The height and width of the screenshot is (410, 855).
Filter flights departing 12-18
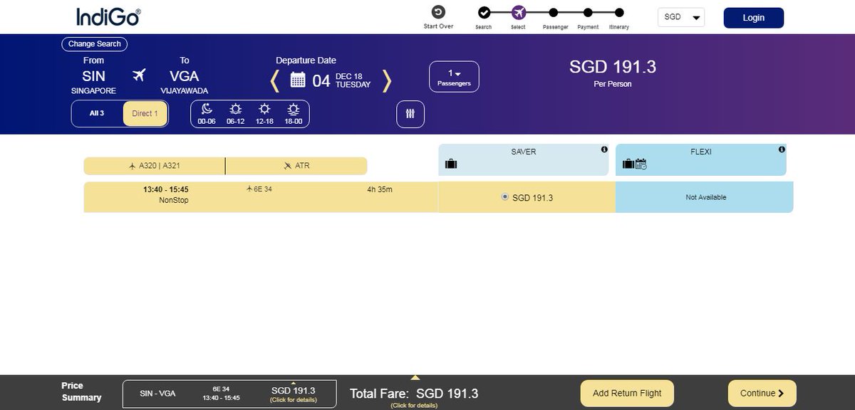[264, 114]
